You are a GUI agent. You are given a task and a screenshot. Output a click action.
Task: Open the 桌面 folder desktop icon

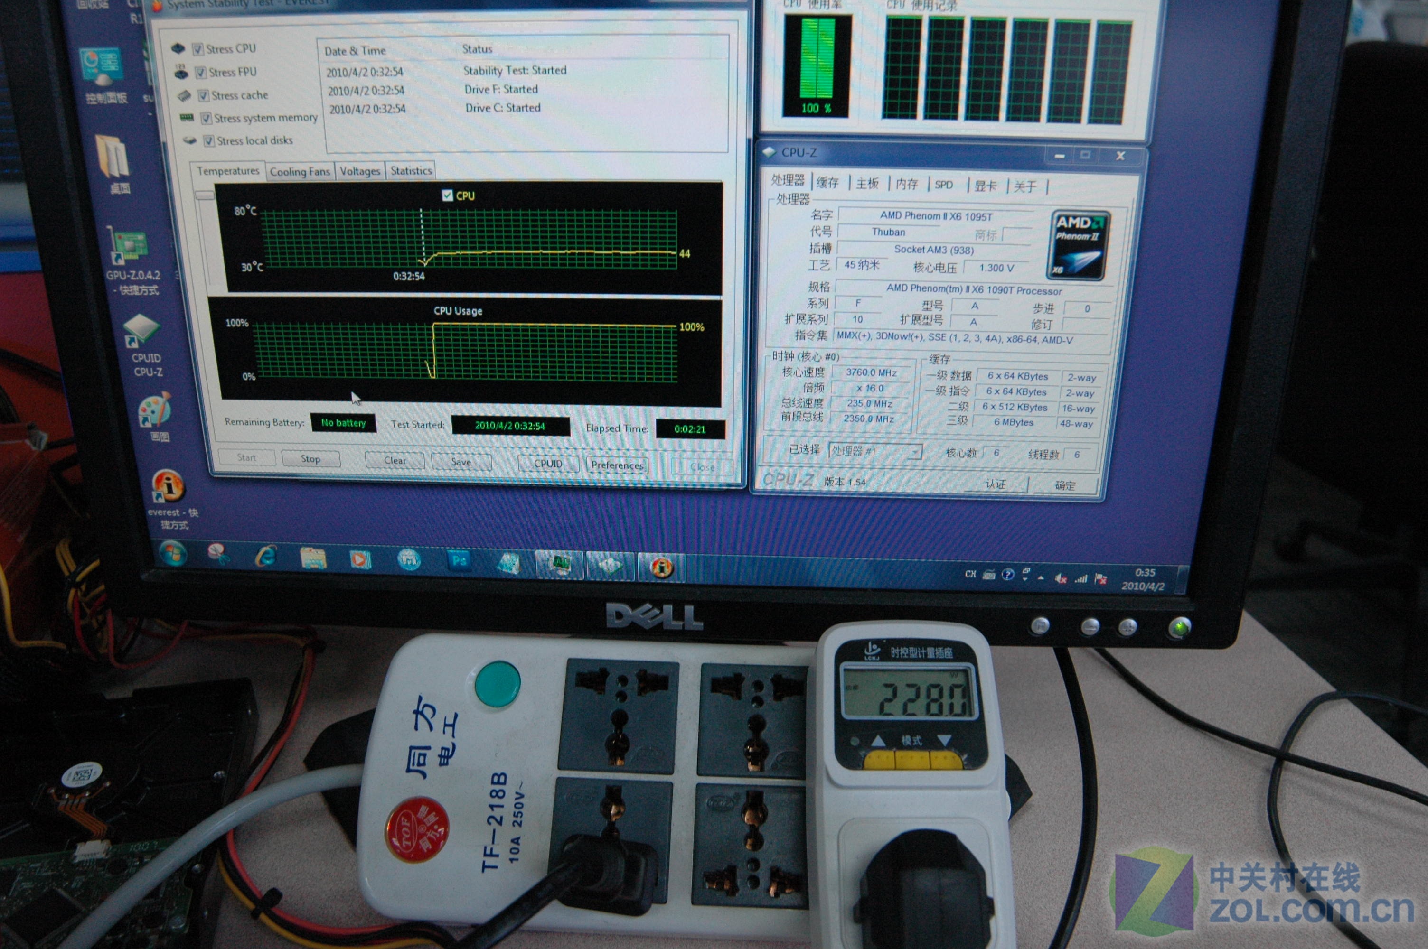pos(115,163)
